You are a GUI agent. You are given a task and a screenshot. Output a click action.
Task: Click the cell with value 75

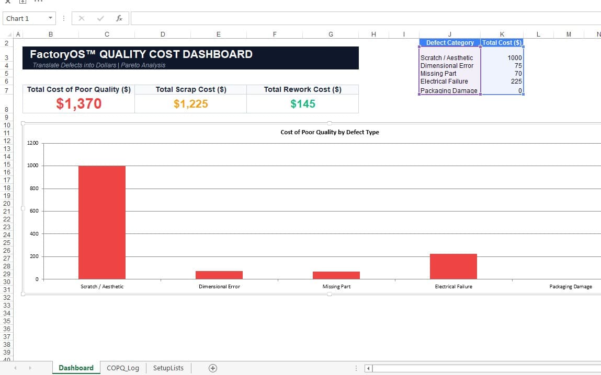point(502,65)
